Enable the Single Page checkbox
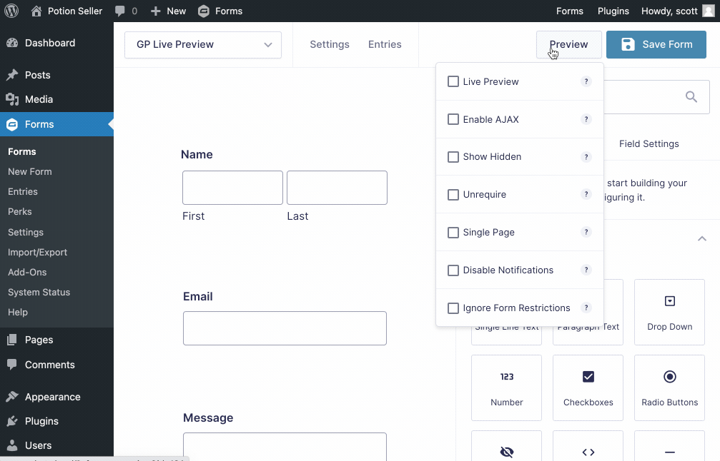 [453, 233]
